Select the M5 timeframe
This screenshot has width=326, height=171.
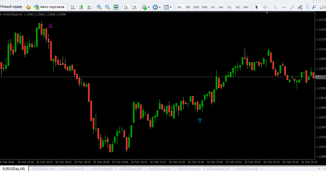tap(188, 7)
